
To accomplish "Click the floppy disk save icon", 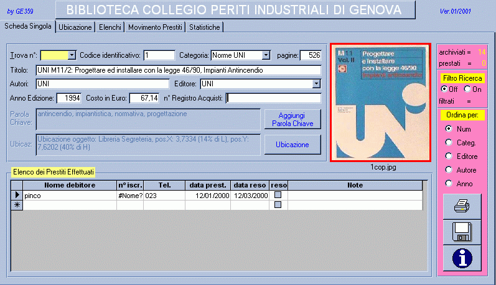I will 462,232.
